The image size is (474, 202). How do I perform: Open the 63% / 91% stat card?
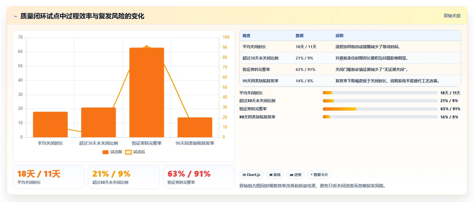[199, 177]
